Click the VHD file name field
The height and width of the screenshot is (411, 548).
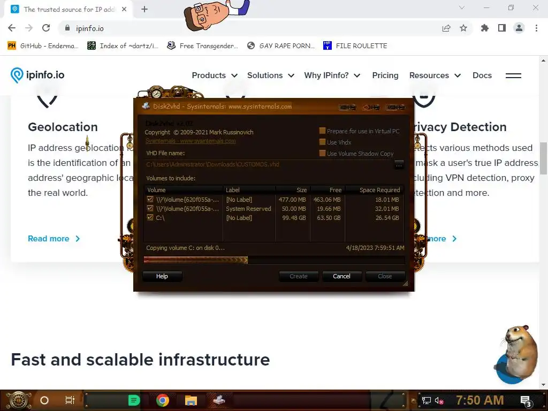coord(269,164)
